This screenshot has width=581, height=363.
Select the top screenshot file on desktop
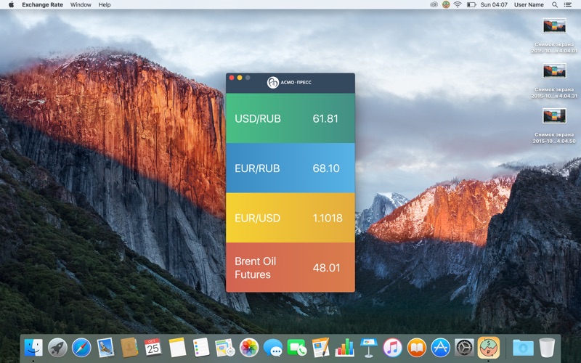pyautogui.click(x=554, y=35)
